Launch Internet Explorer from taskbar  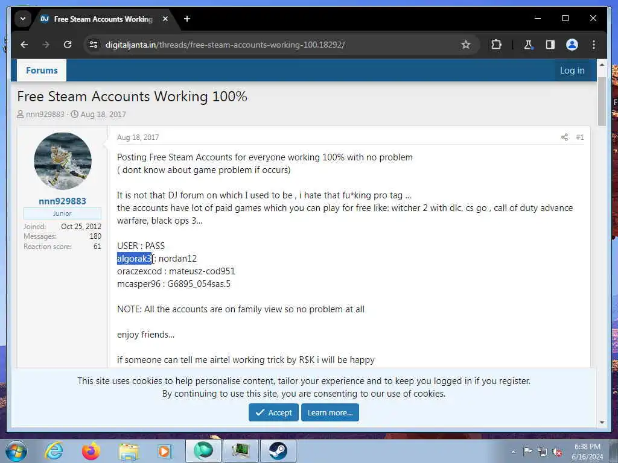point(54,451)
